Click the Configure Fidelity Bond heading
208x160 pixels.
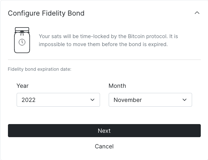[x=46, y=13]
